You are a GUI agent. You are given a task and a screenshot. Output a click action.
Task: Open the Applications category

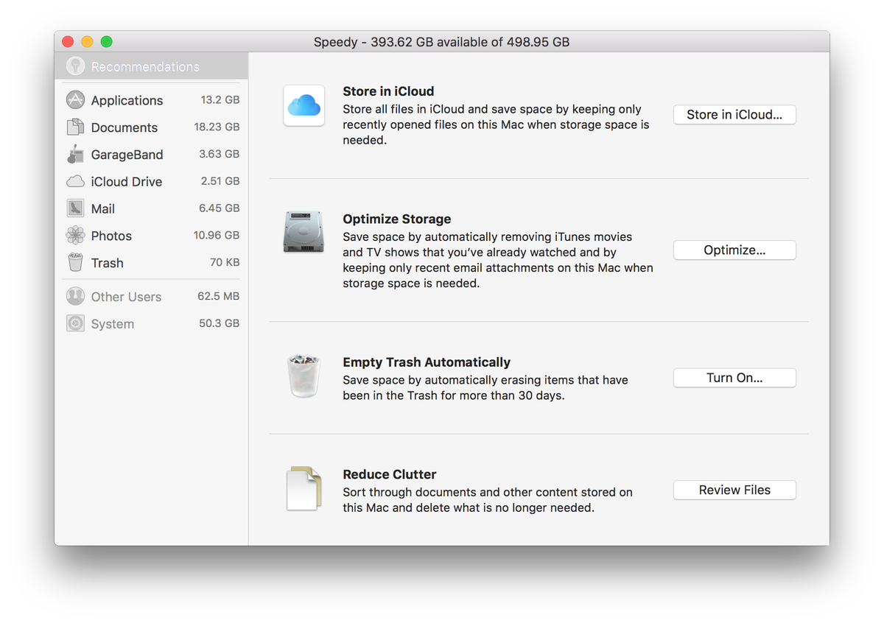pyautogui.click(x=151, y=100)
